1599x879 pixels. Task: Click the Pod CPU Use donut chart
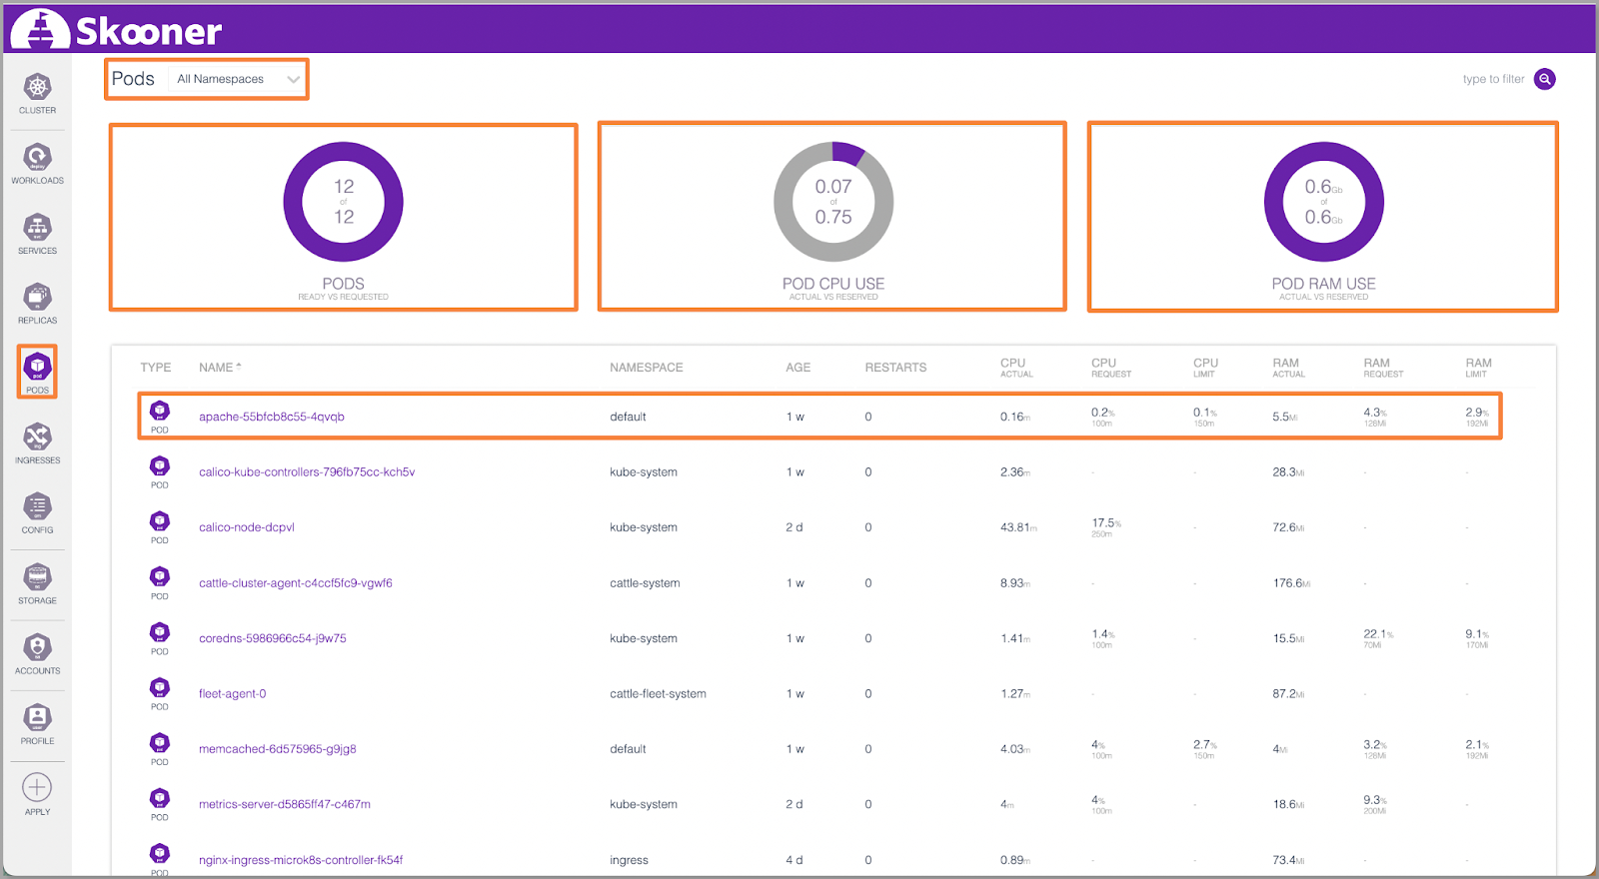pos(833,202)
